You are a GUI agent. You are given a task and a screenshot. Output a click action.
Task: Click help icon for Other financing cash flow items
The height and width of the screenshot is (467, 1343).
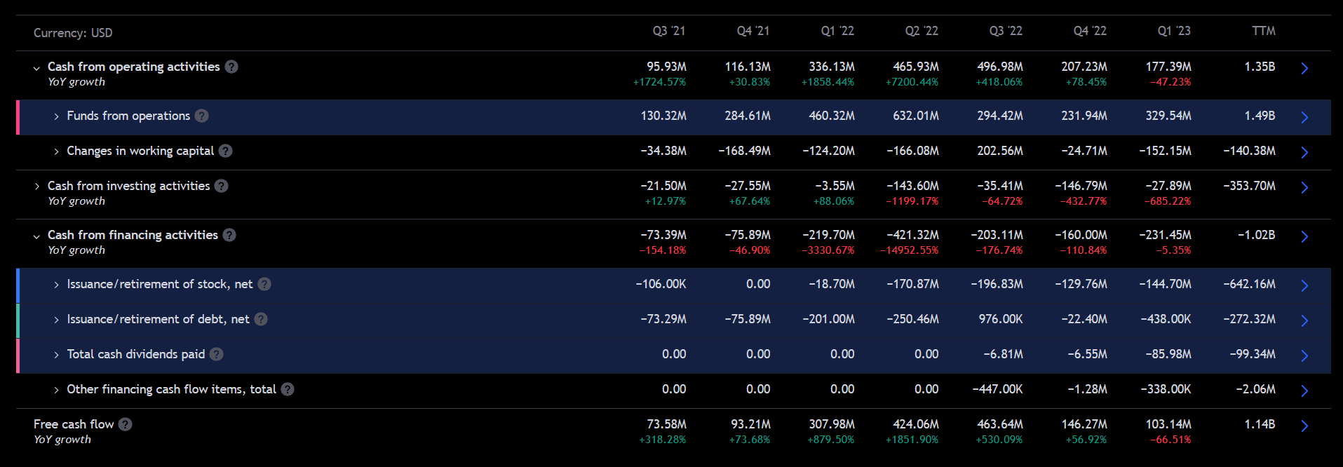click(288, 389)
